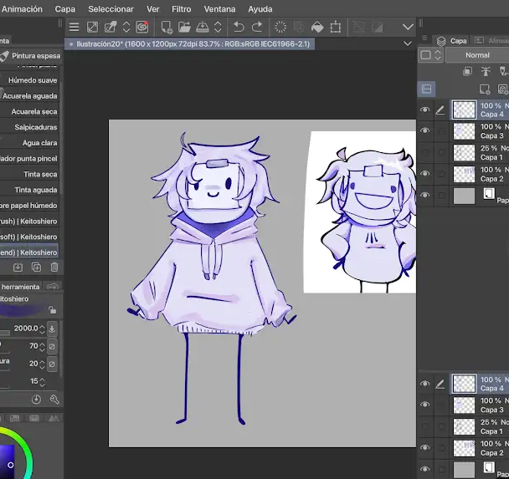Click the Redo arrow in command bar

(x=257, y=27)
